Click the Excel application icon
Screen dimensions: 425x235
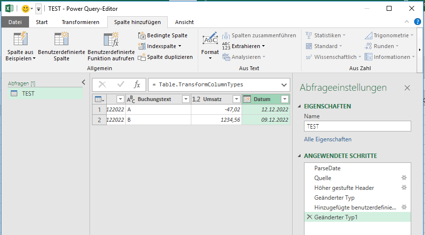9,9
